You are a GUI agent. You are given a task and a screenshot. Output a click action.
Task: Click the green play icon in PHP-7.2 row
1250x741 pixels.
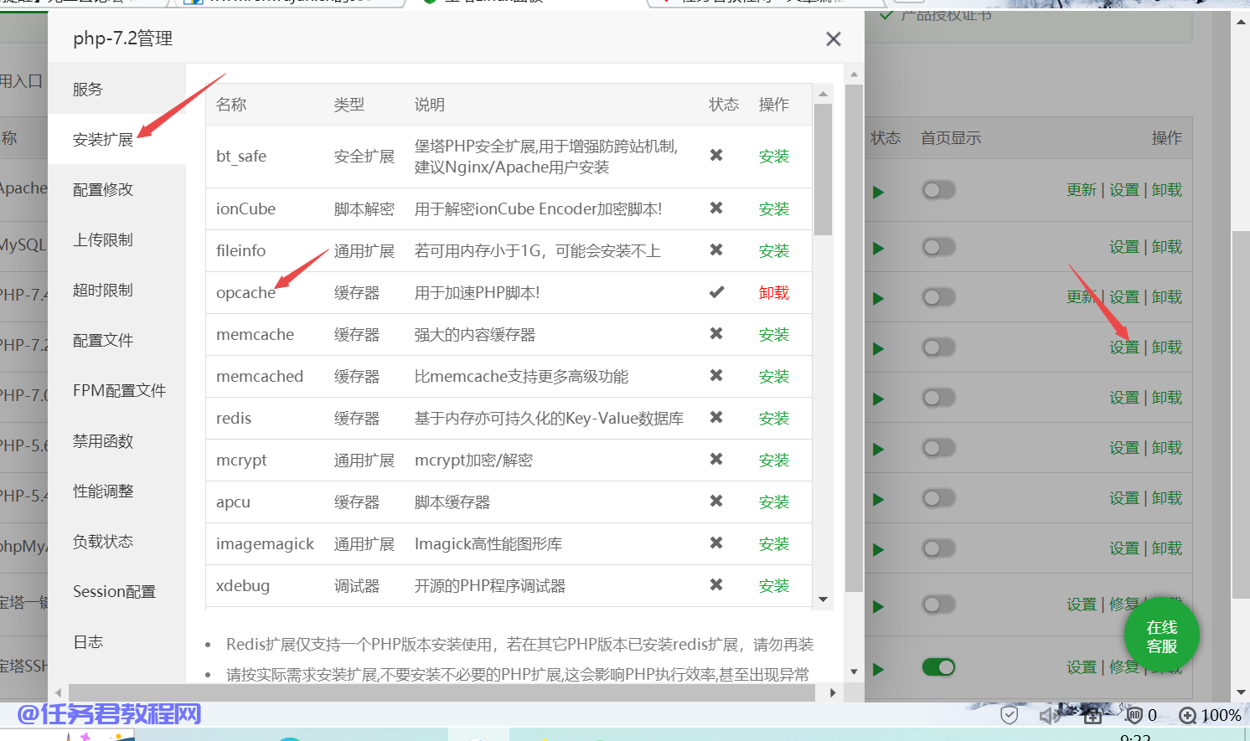click(x=878, y=348)
